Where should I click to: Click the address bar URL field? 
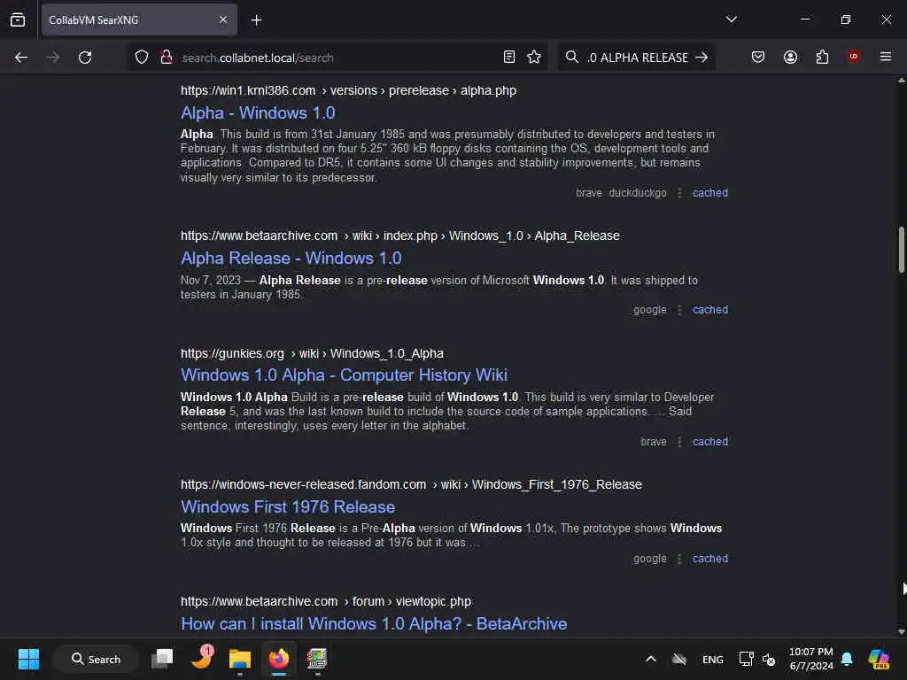point(336,58)
